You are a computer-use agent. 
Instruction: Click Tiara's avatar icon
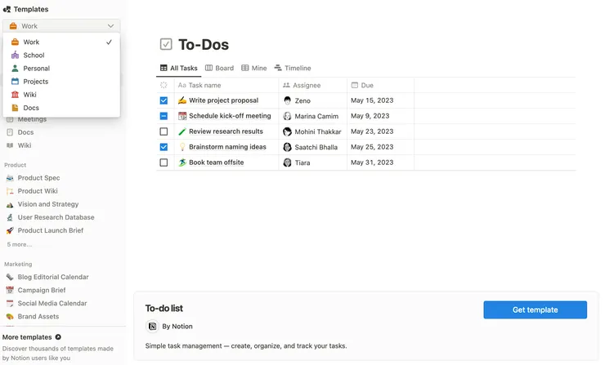coord(287,162)
